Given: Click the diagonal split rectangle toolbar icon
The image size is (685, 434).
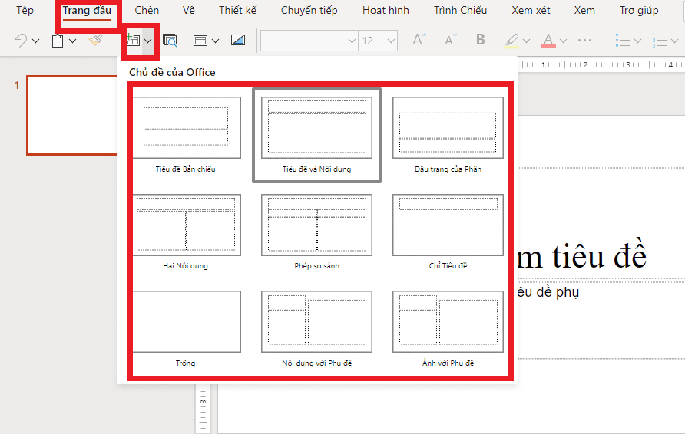Looking at the screenshot, I should [x=238, y=41].
